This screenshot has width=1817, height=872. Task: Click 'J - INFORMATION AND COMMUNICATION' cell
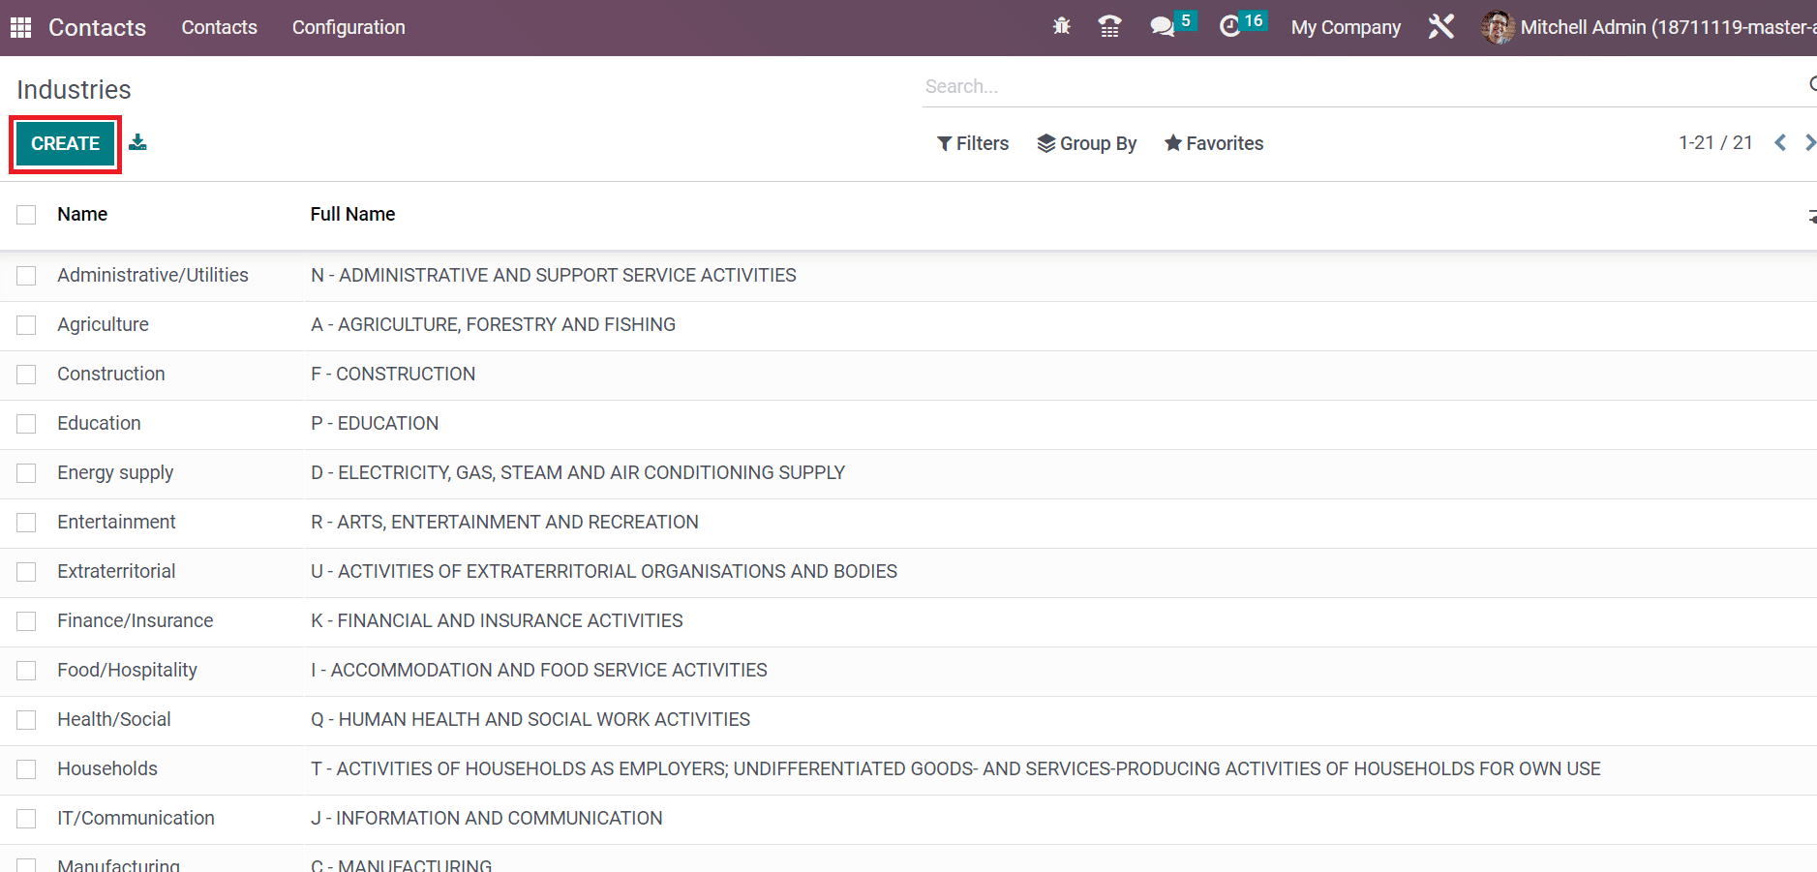coord(487,818)
